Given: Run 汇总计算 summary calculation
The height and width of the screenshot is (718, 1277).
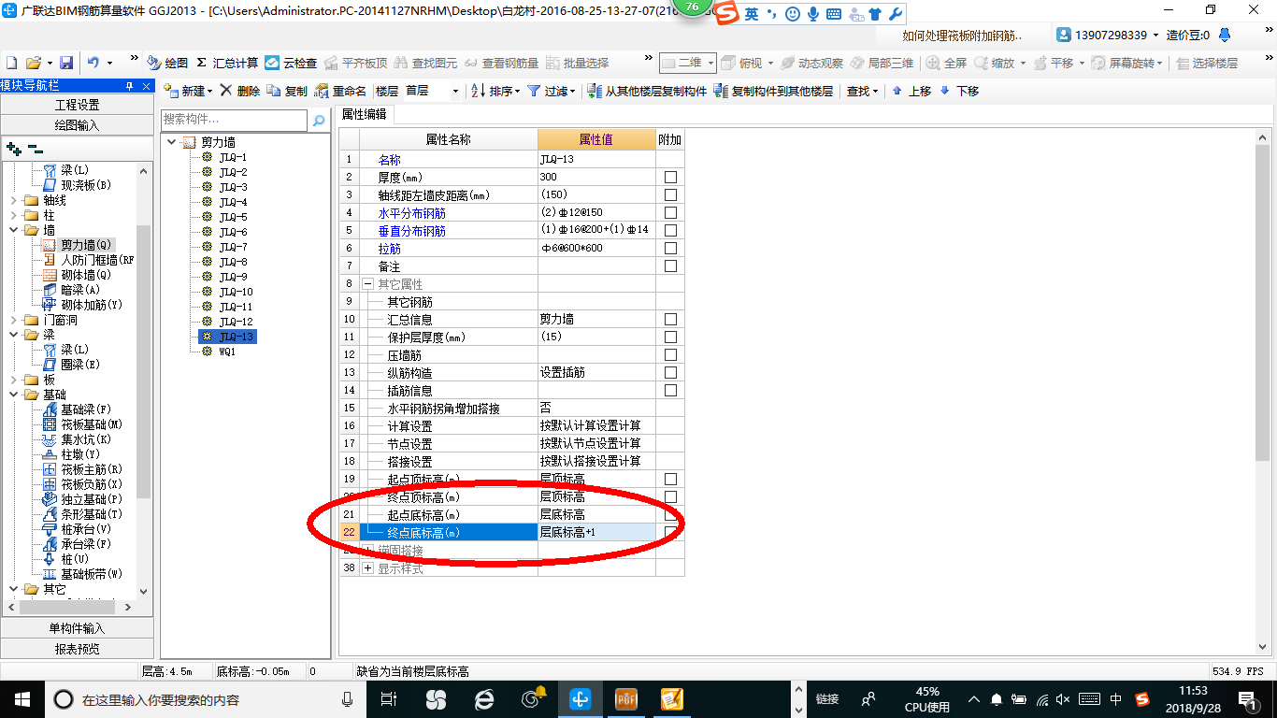Looking at the screenshot, I should click(226, 63).
